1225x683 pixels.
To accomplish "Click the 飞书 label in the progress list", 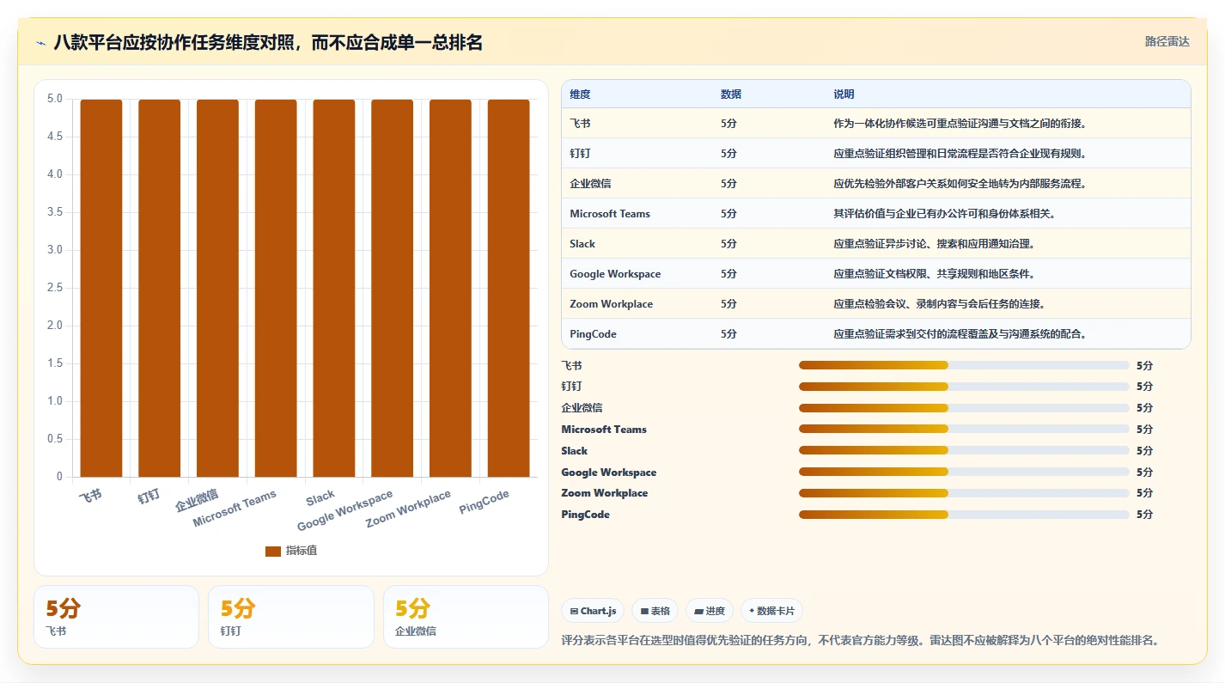I will pyautogui.click(x=571, y=365).
